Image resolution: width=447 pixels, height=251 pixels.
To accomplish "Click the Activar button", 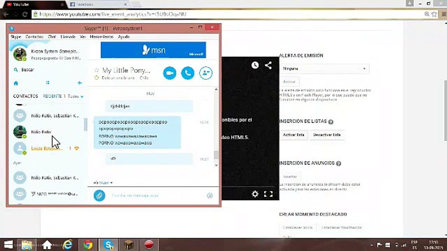I will click(289, 82).
